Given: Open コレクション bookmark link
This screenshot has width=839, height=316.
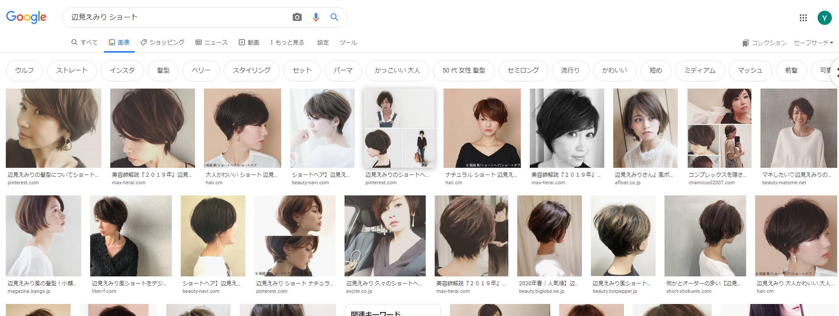Looking at the screenshot, I should [x=764, y=43].
